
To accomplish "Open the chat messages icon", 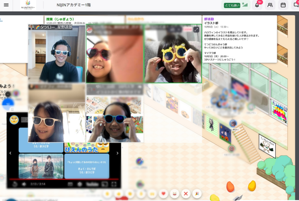I will 296,5.
